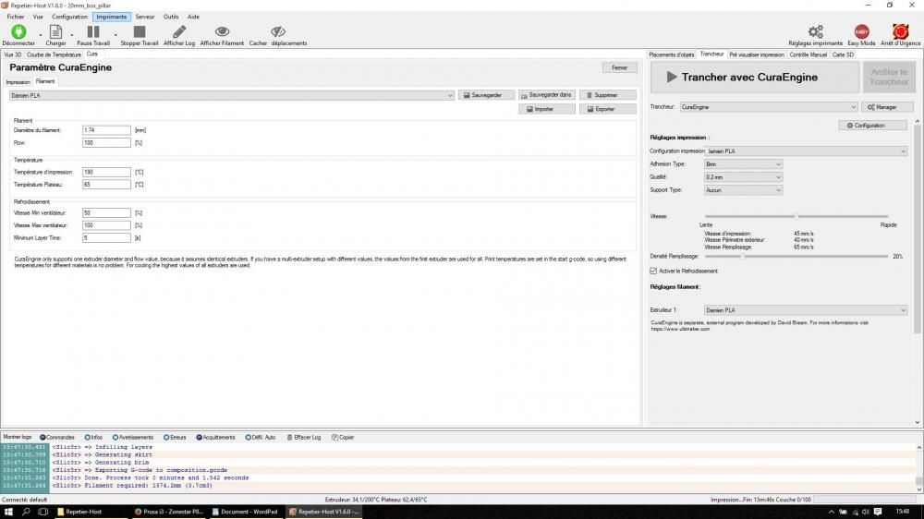The height and width of the screenshot is (519, 924).
Task: Click Minimum Layer Time field
Action: (106, 238)
